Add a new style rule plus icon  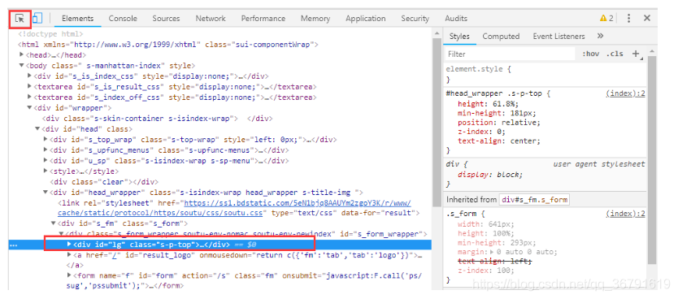[636, 54]
